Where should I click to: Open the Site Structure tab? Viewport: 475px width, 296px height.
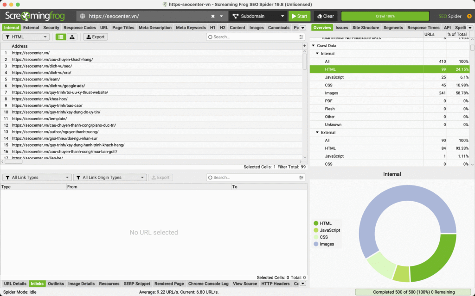click(366, 28)
